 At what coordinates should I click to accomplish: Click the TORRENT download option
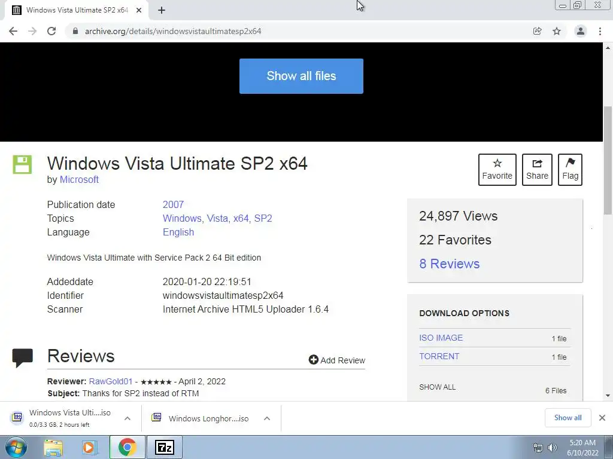[x=439, y=356]
